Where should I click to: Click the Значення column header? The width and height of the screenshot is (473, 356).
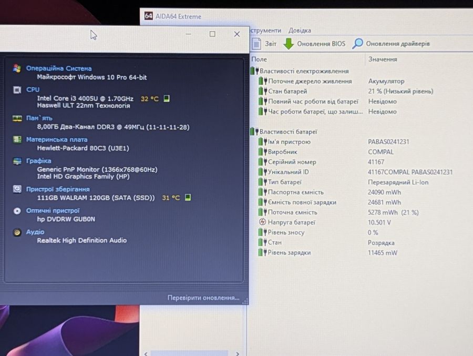[383, 59]
